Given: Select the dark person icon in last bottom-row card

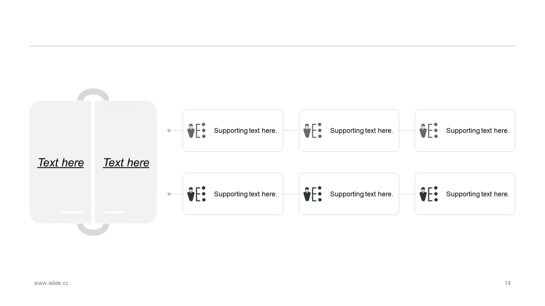Looking at the screenshot, I should [429, 194].
